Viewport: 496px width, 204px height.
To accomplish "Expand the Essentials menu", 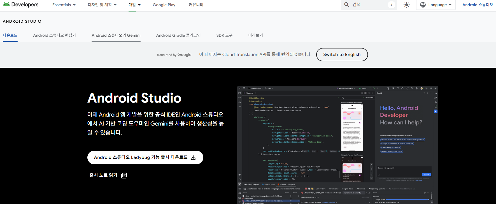I will 64,5.
